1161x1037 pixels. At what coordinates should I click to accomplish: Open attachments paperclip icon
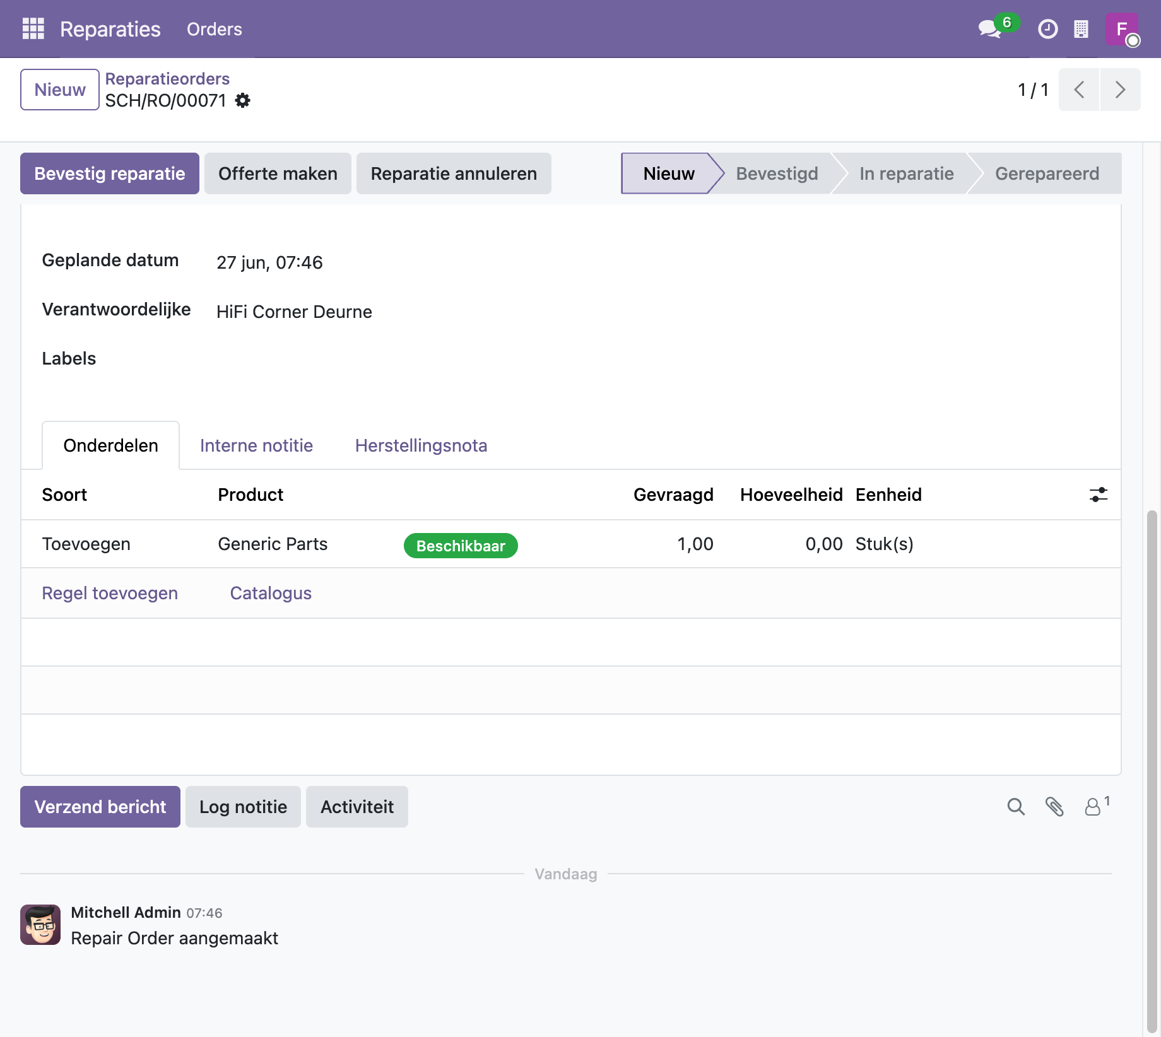pyautogui.click(x=1054, y=807)
